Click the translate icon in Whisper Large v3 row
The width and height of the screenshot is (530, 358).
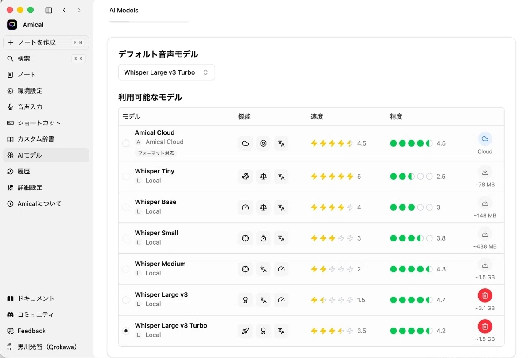[x=263, y=300]
